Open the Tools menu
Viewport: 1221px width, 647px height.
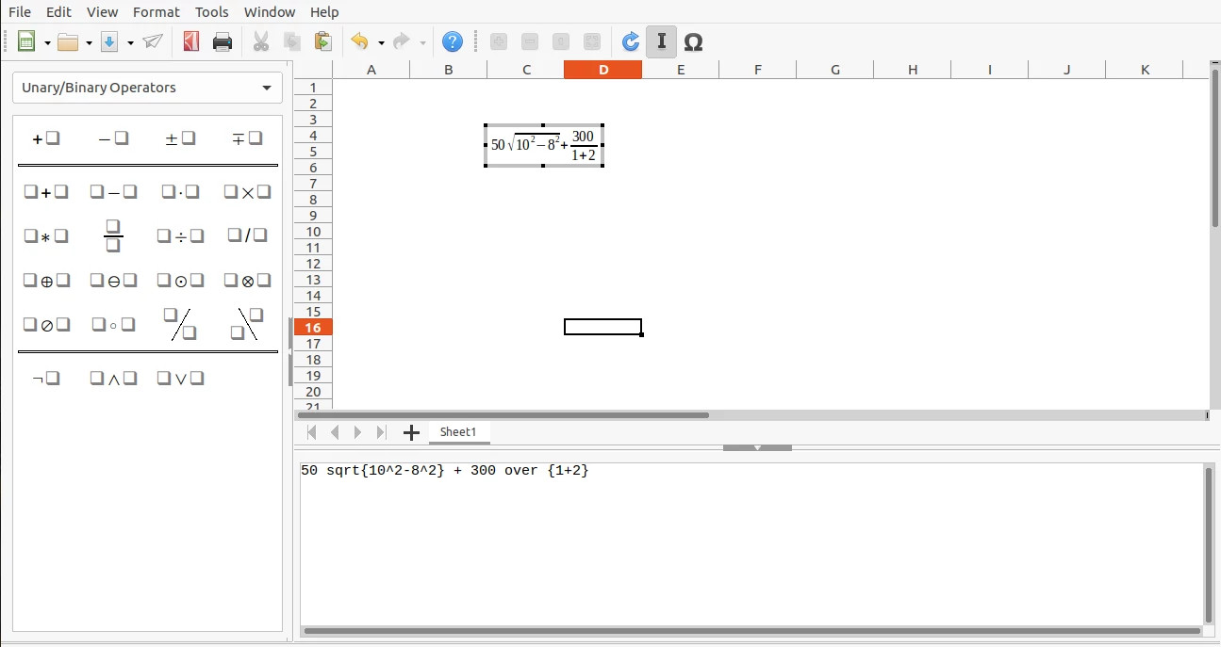[212, 12]
